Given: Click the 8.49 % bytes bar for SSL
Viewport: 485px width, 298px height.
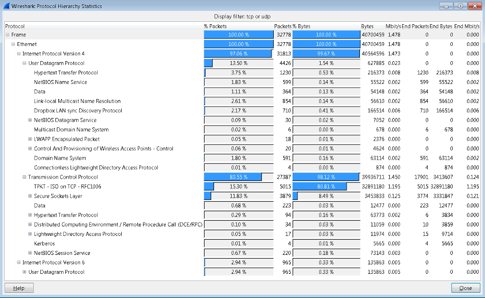Looking at the screenshot, I should [326, 196].
